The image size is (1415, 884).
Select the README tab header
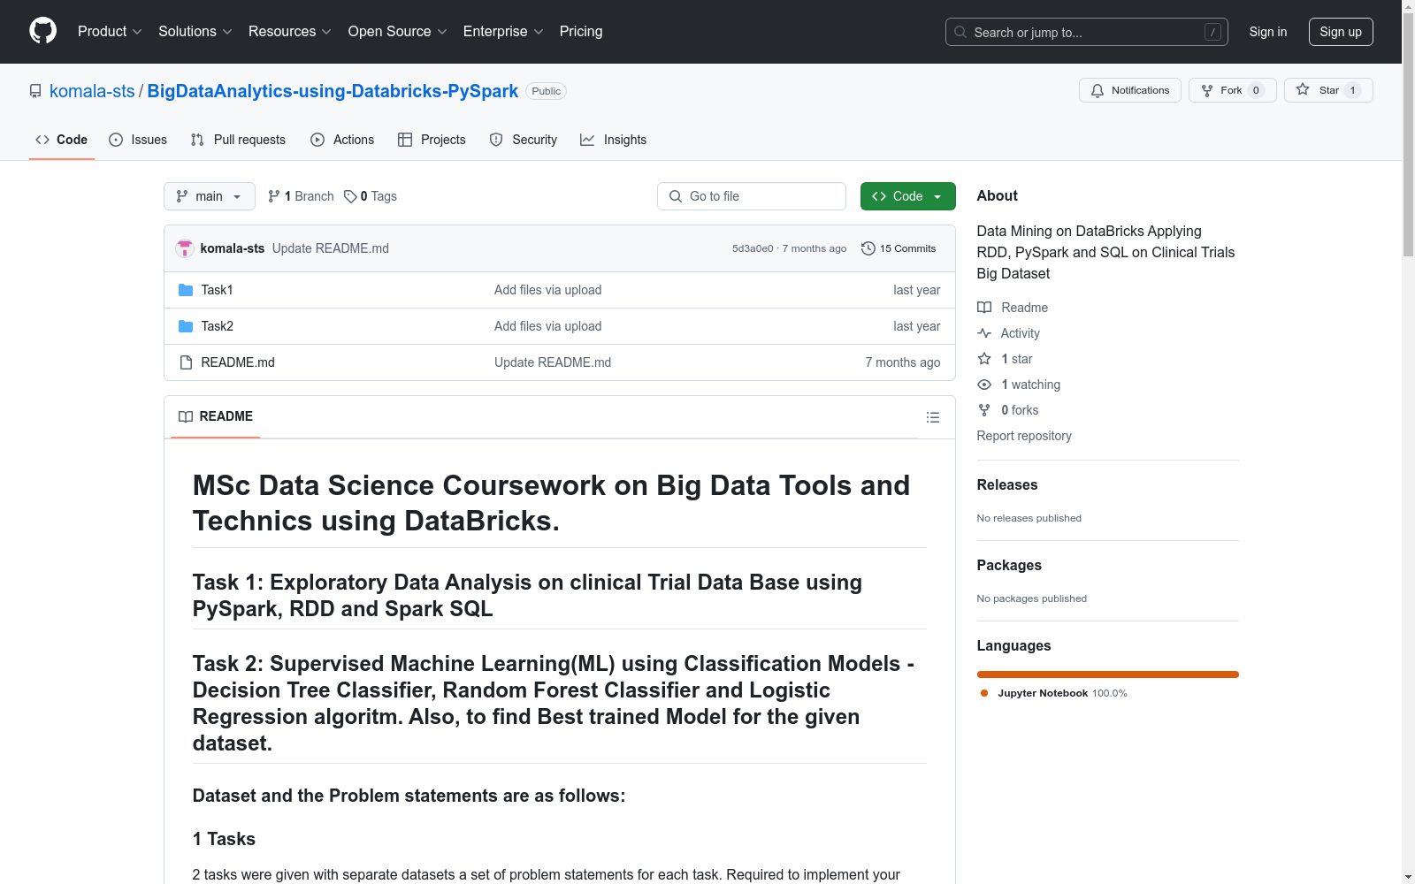click(216, 416)
